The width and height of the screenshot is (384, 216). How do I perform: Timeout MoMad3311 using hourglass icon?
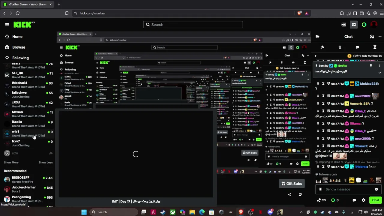(323, 84)
